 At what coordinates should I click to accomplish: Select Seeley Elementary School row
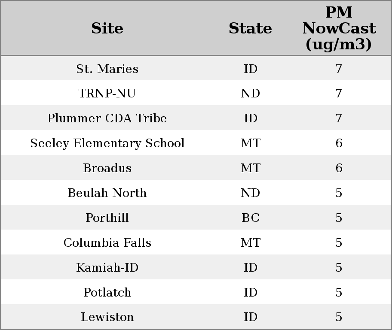tap(107, 143)
